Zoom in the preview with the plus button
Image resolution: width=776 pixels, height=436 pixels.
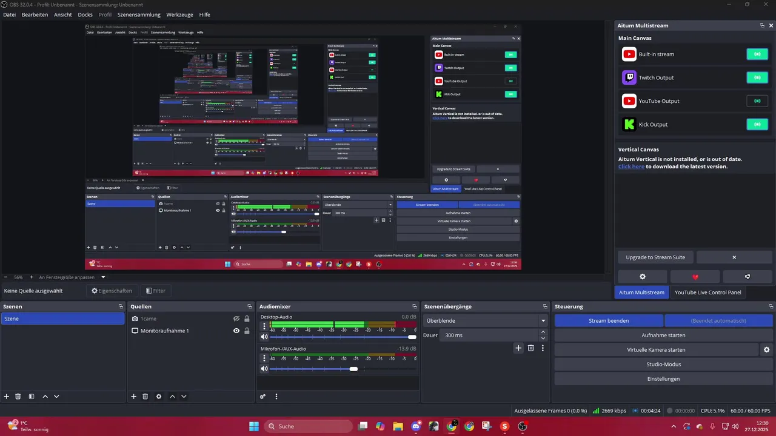[32, 277]
